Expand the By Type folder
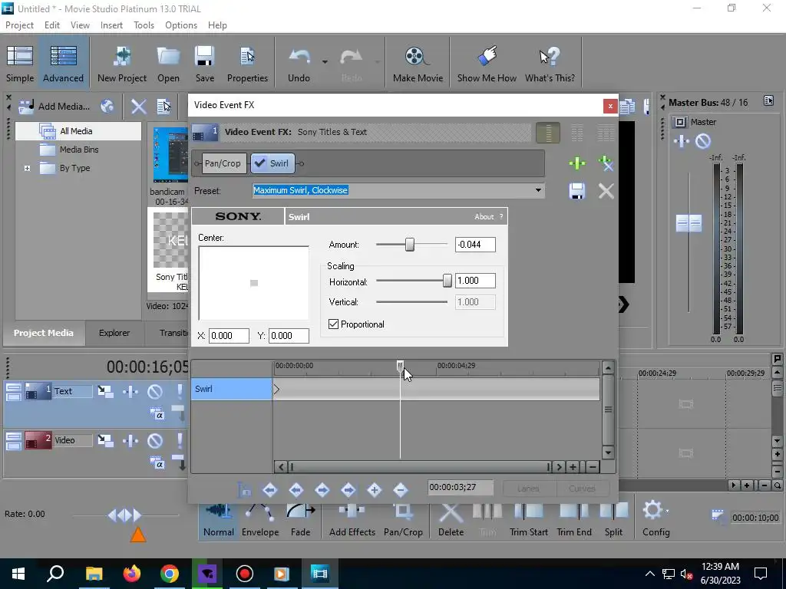The width and height of the screenshot is (786, 589). click(27, 168)
